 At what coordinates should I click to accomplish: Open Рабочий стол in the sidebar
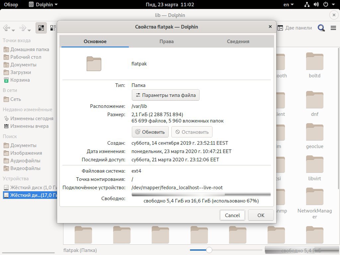click(x=22, y=57)
